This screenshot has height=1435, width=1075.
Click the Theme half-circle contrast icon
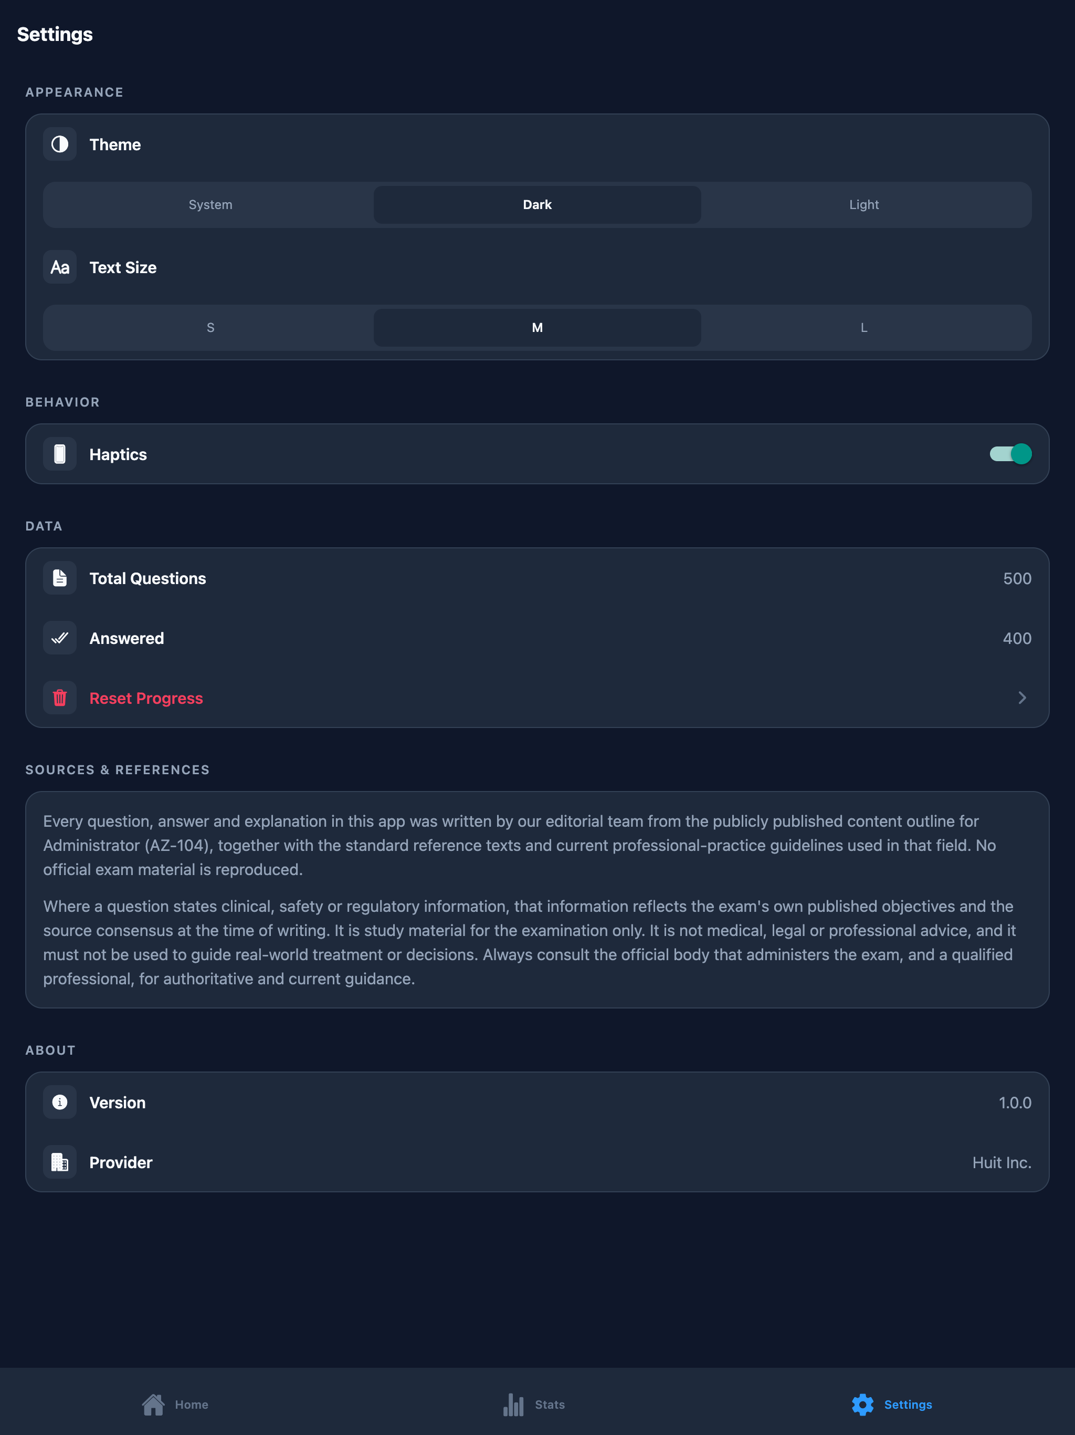[60, 144]
